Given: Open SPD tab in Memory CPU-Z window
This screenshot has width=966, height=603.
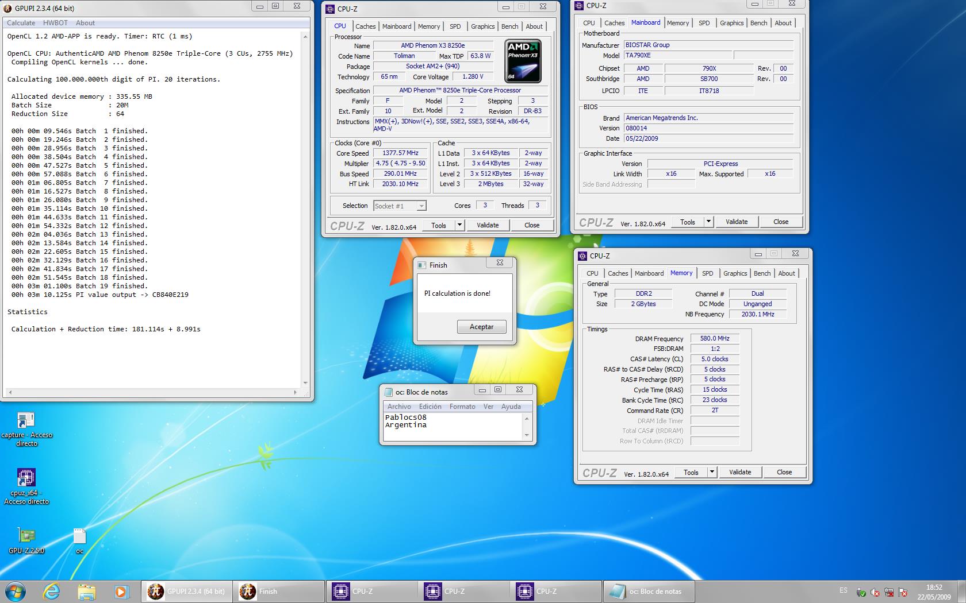Looking at the screenshot, I should [x=707, y=273].
